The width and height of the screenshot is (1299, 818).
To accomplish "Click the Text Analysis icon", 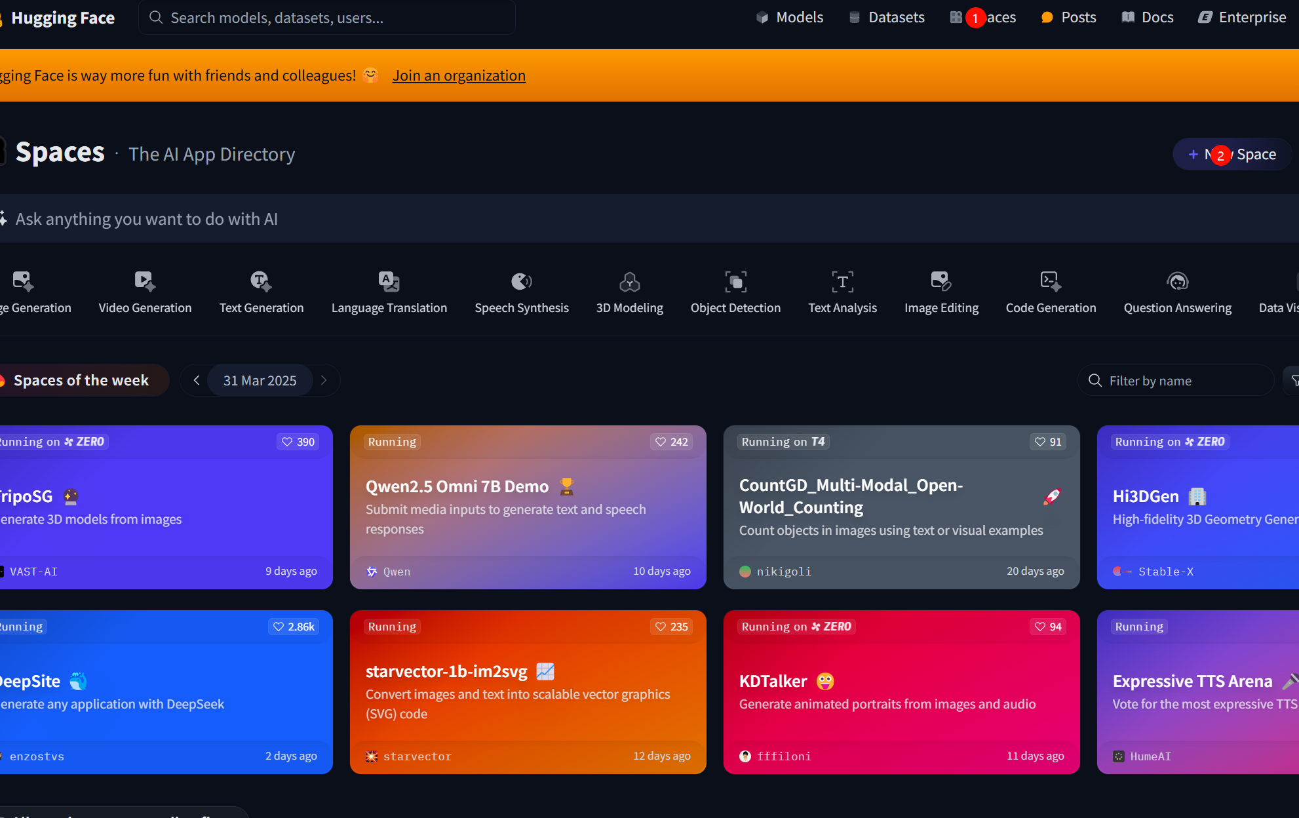I will coord(842,282).
